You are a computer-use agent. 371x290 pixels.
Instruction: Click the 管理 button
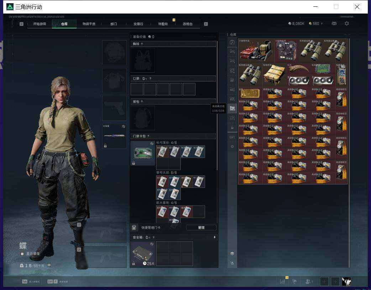tap(202, 228)
